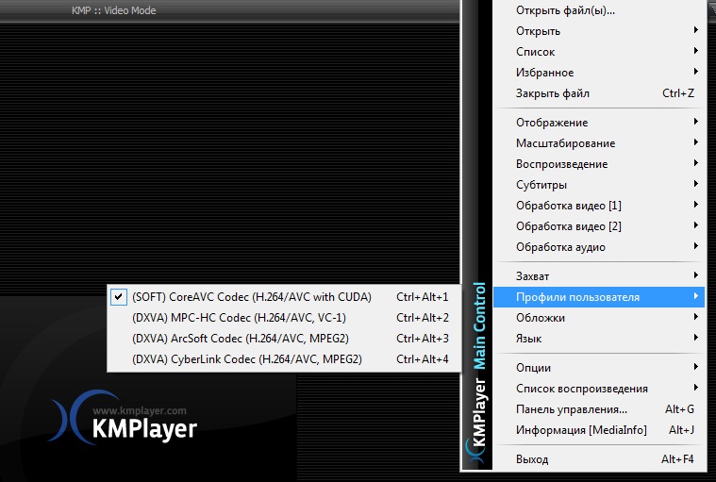Click the www.kmplayer.com link

(140, 410)
